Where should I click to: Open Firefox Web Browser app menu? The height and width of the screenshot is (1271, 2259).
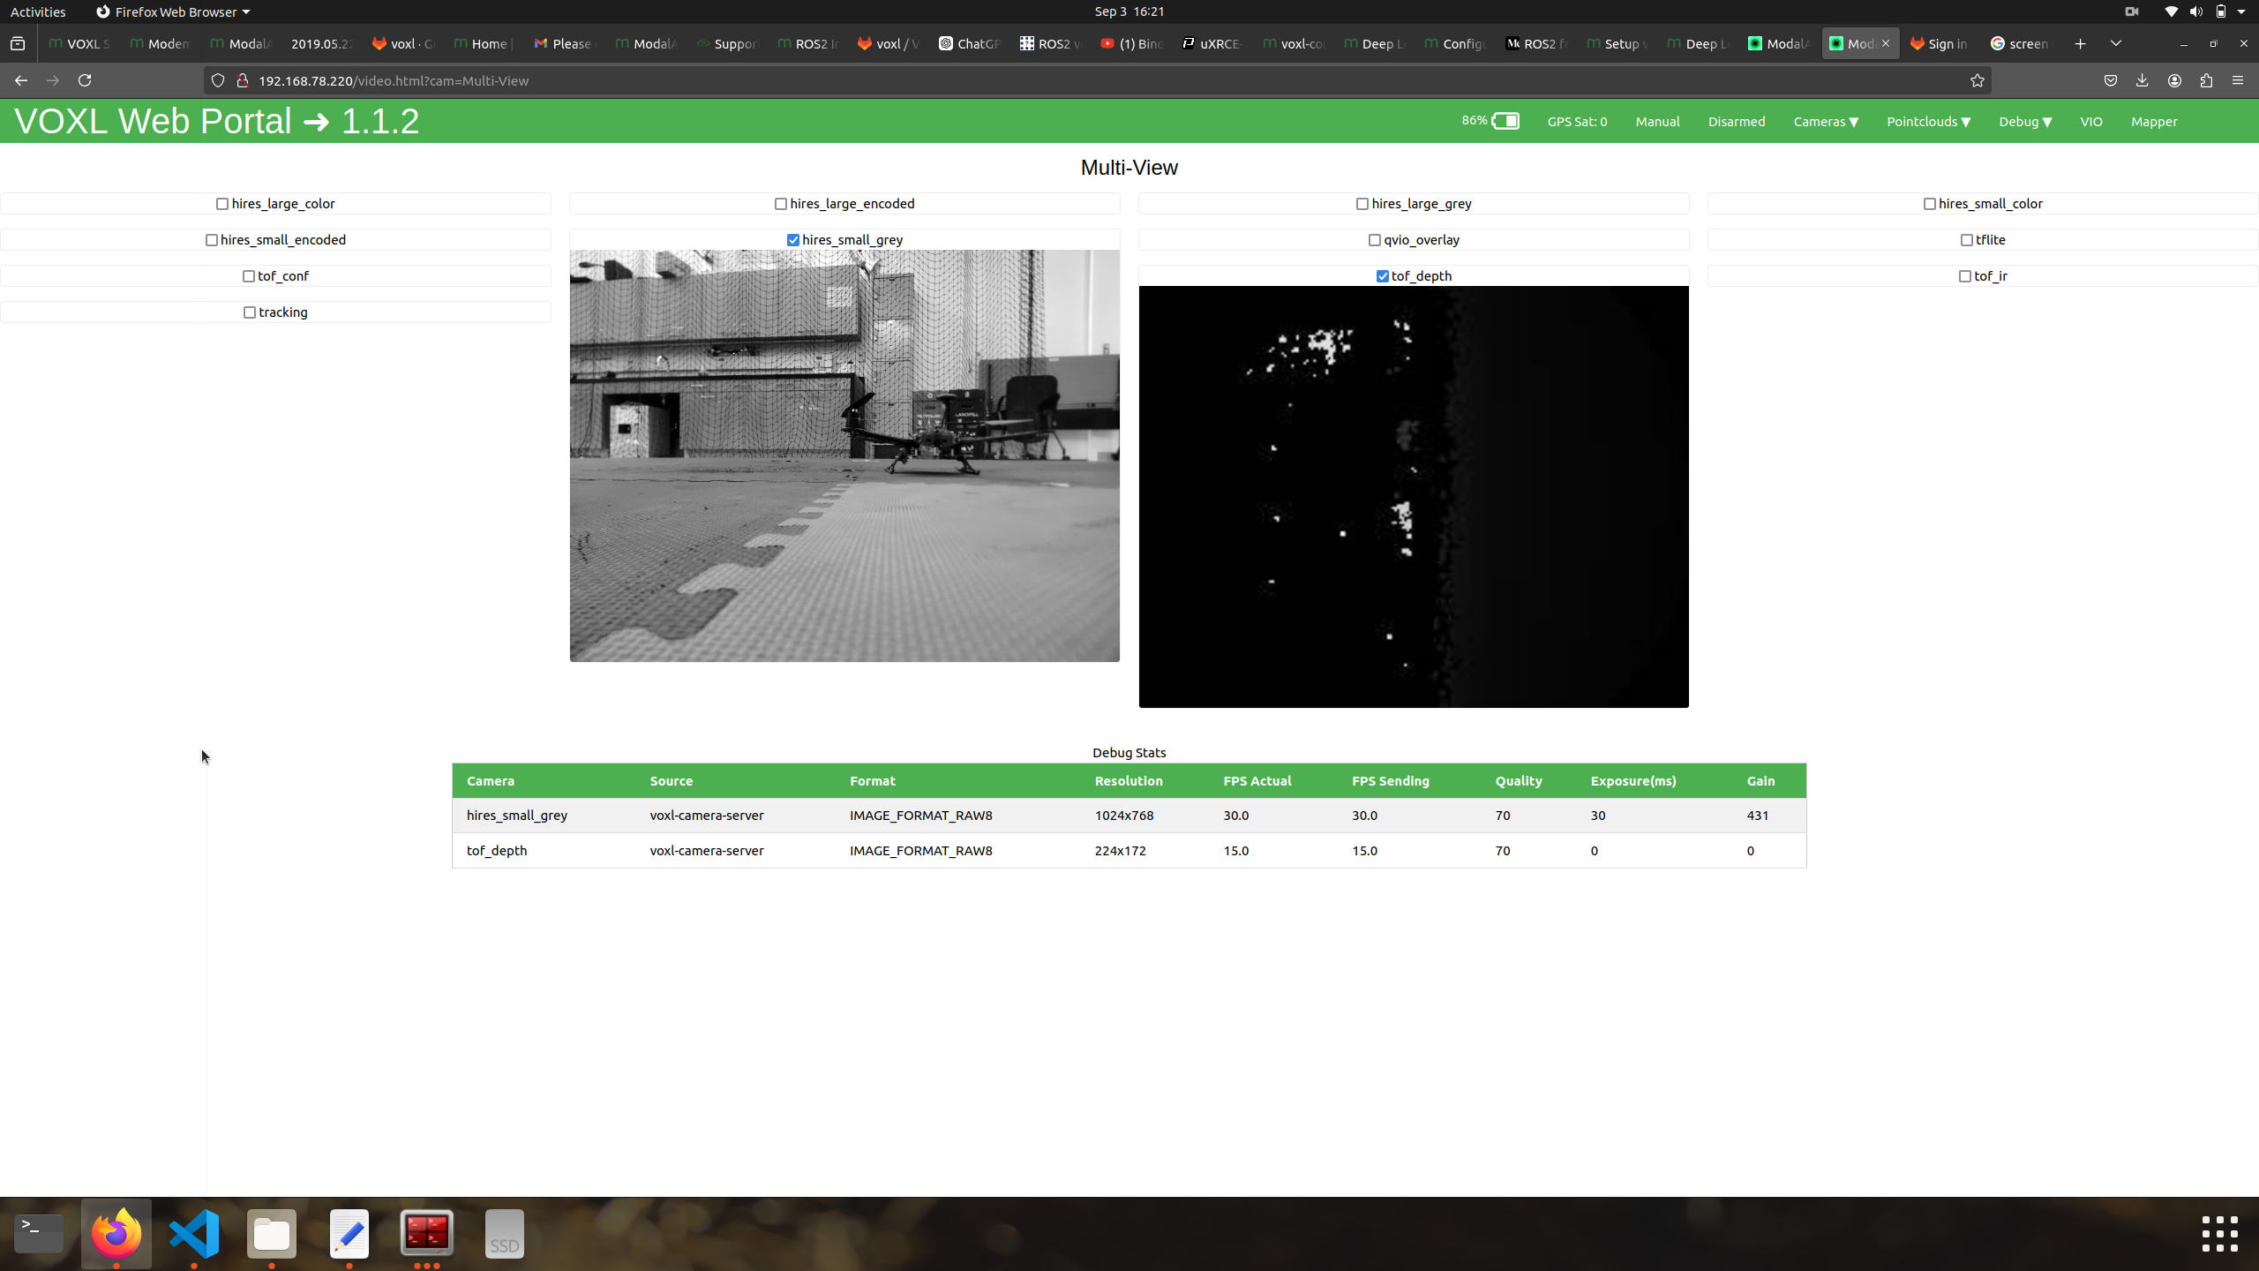(173, 11)
